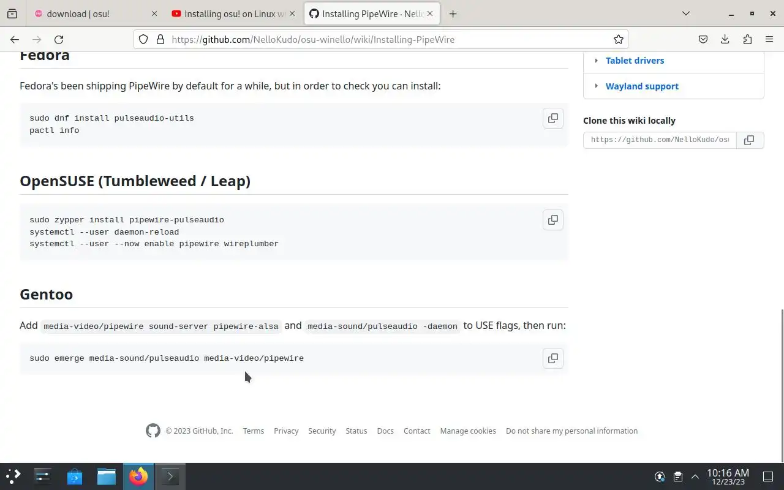Screen dimensions: 784x490
Task: Open the clock and calendar widget
Action: point(728,477)
